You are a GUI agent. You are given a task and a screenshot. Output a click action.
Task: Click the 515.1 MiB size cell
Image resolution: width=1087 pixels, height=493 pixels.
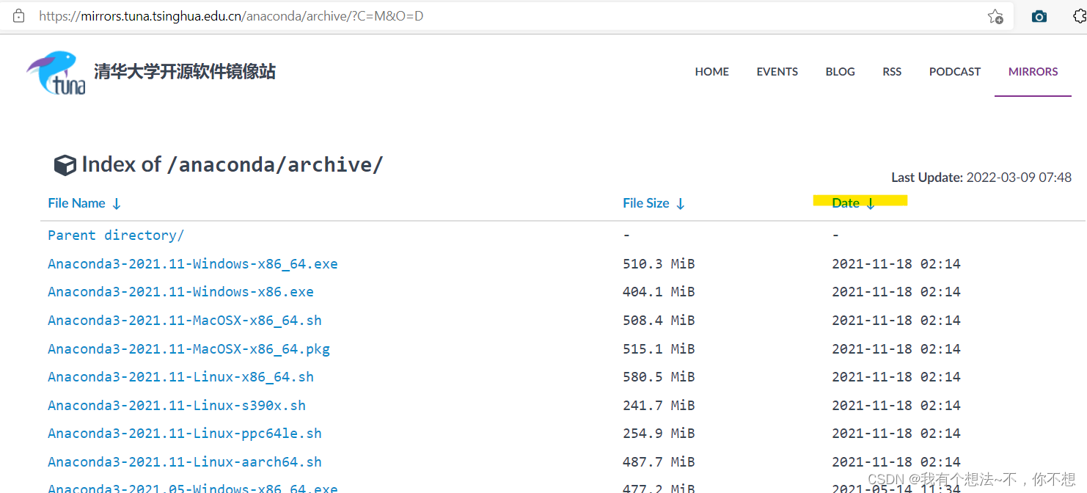(659, 349)
